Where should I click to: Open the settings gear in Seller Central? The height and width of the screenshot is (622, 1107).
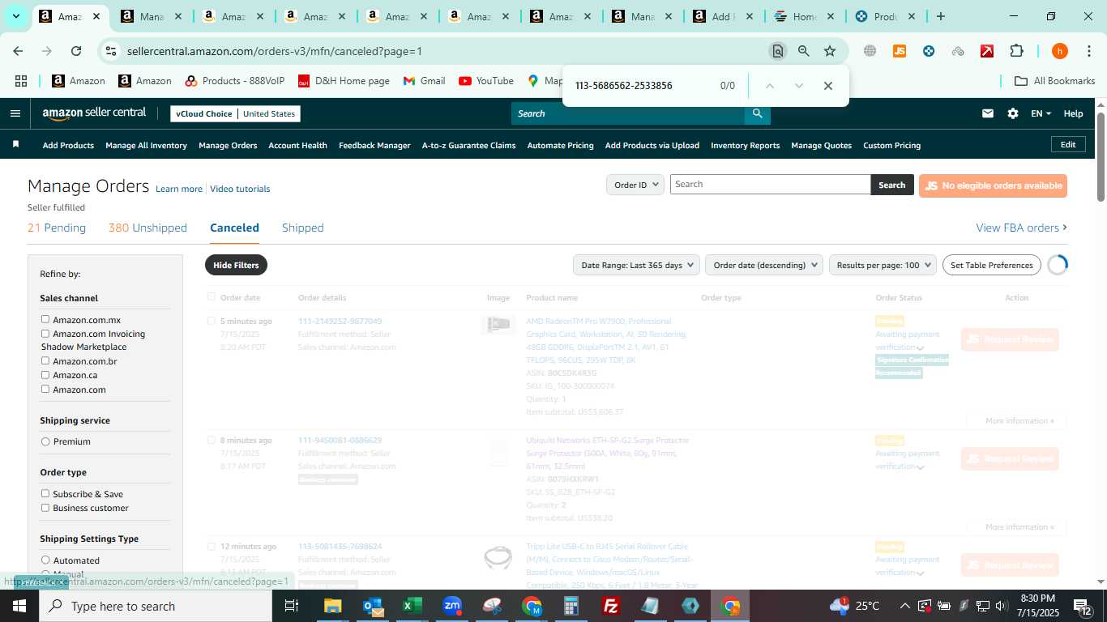tap(1012, 113)
